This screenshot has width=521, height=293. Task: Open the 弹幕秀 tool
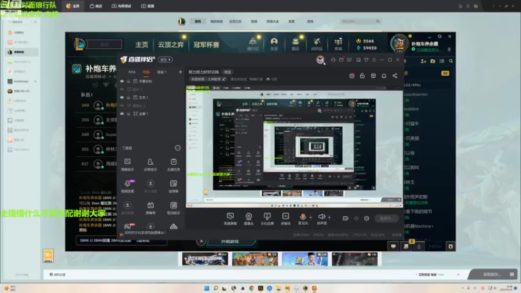pos(150,208)
